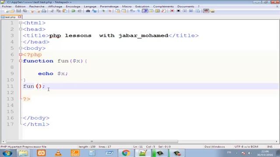Open Replace dialog from toolbar icon
The height and width of the screenshot is (157, 280).
click(94, 11)
